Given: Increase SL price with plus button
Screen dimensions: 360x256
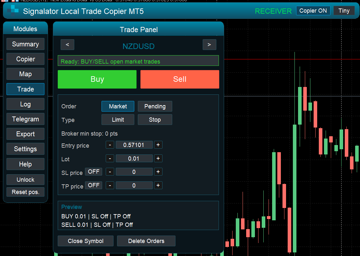Looking at the screenshot, I should (x=158, y=172).
